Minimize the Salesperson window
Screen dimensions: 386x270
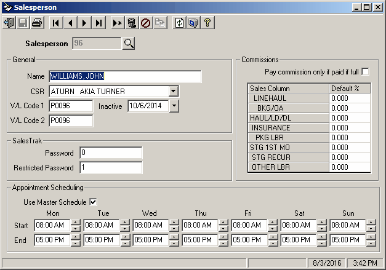(356, 7)
